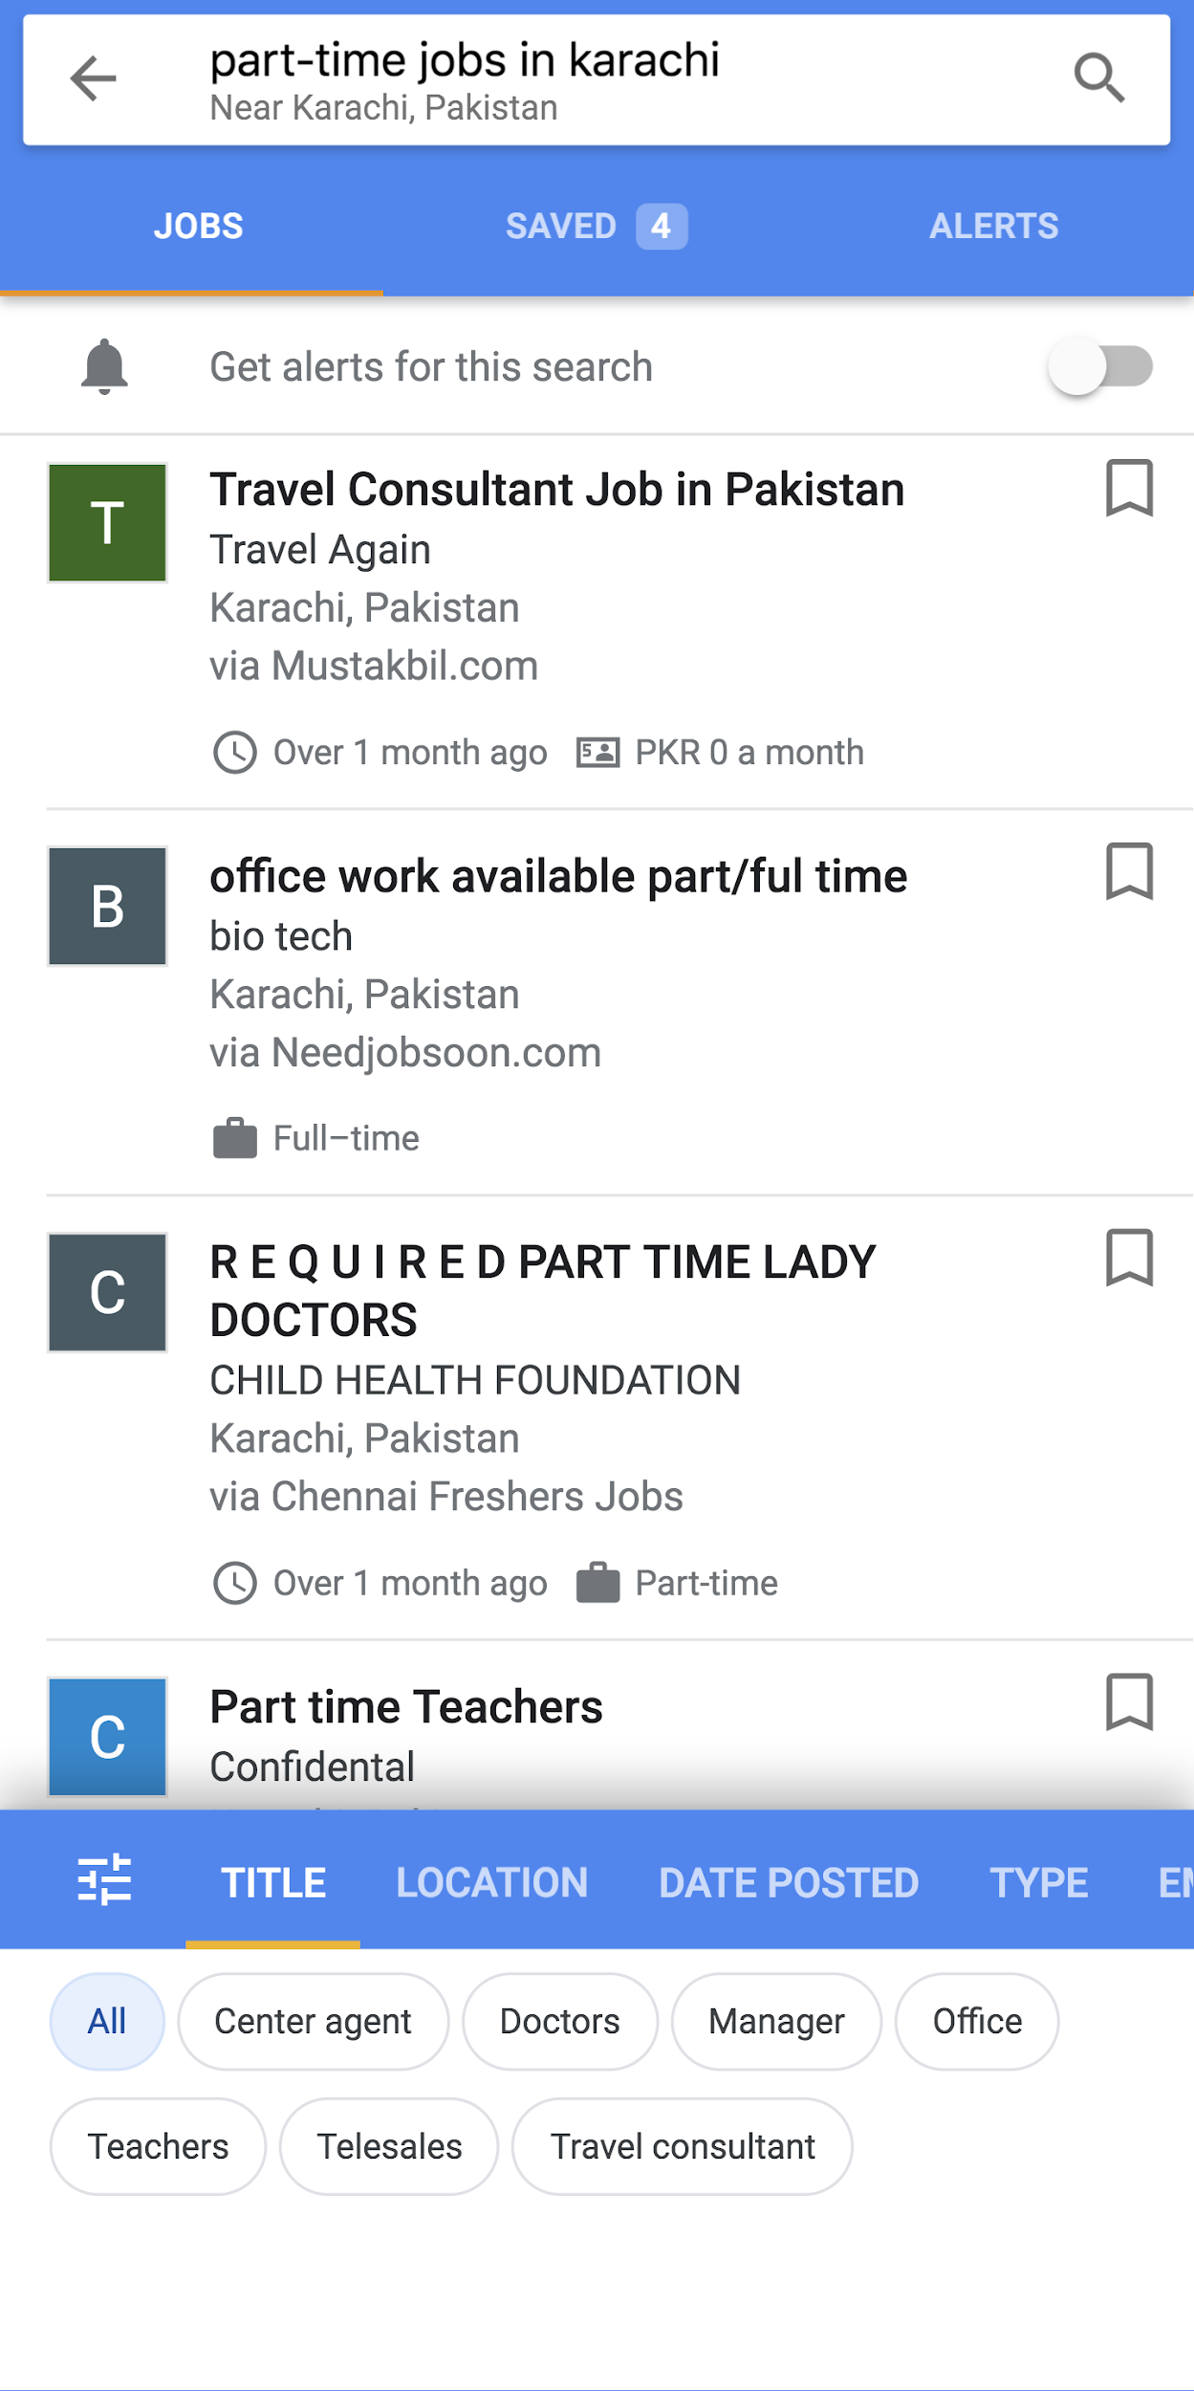
Task: Expand the Date Posted filter
Action: pos(789,1882)
